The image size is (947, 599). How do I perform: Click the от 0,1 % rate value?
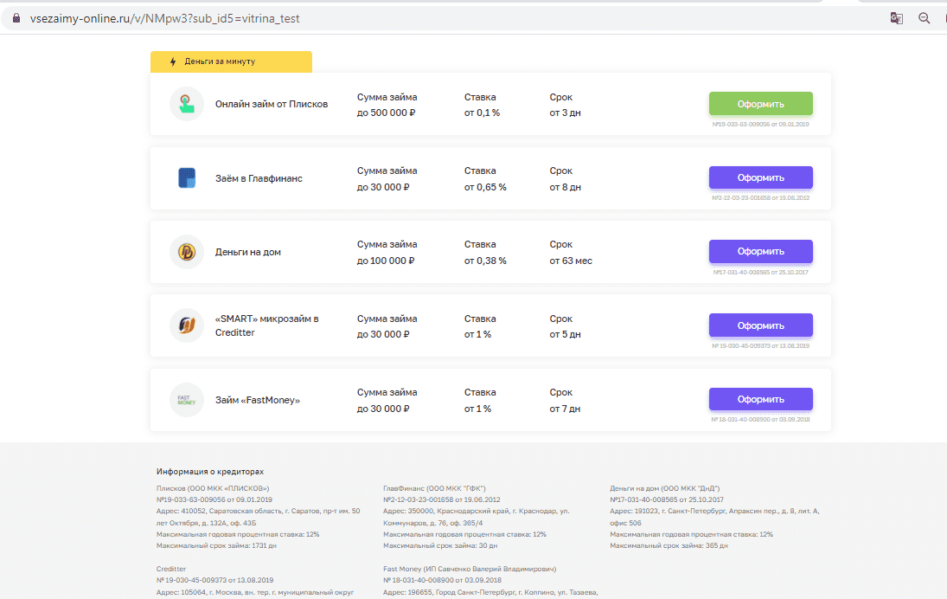482,113
